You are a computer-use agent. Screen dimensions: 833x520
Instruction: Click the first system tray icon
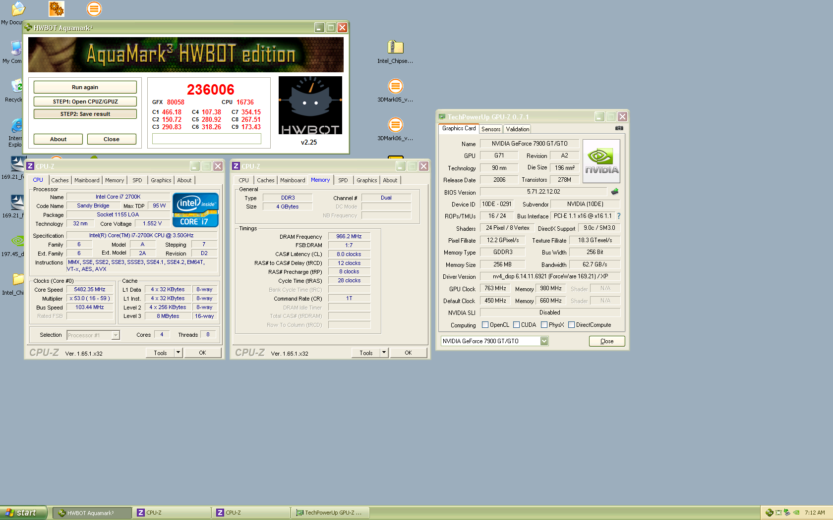[769, 513]
